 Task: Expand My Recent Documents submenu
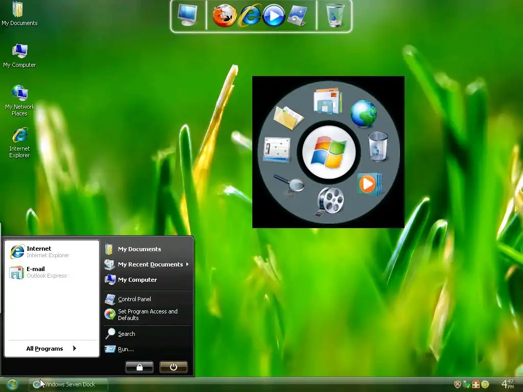pyautogui.click(x=147, y=264)
